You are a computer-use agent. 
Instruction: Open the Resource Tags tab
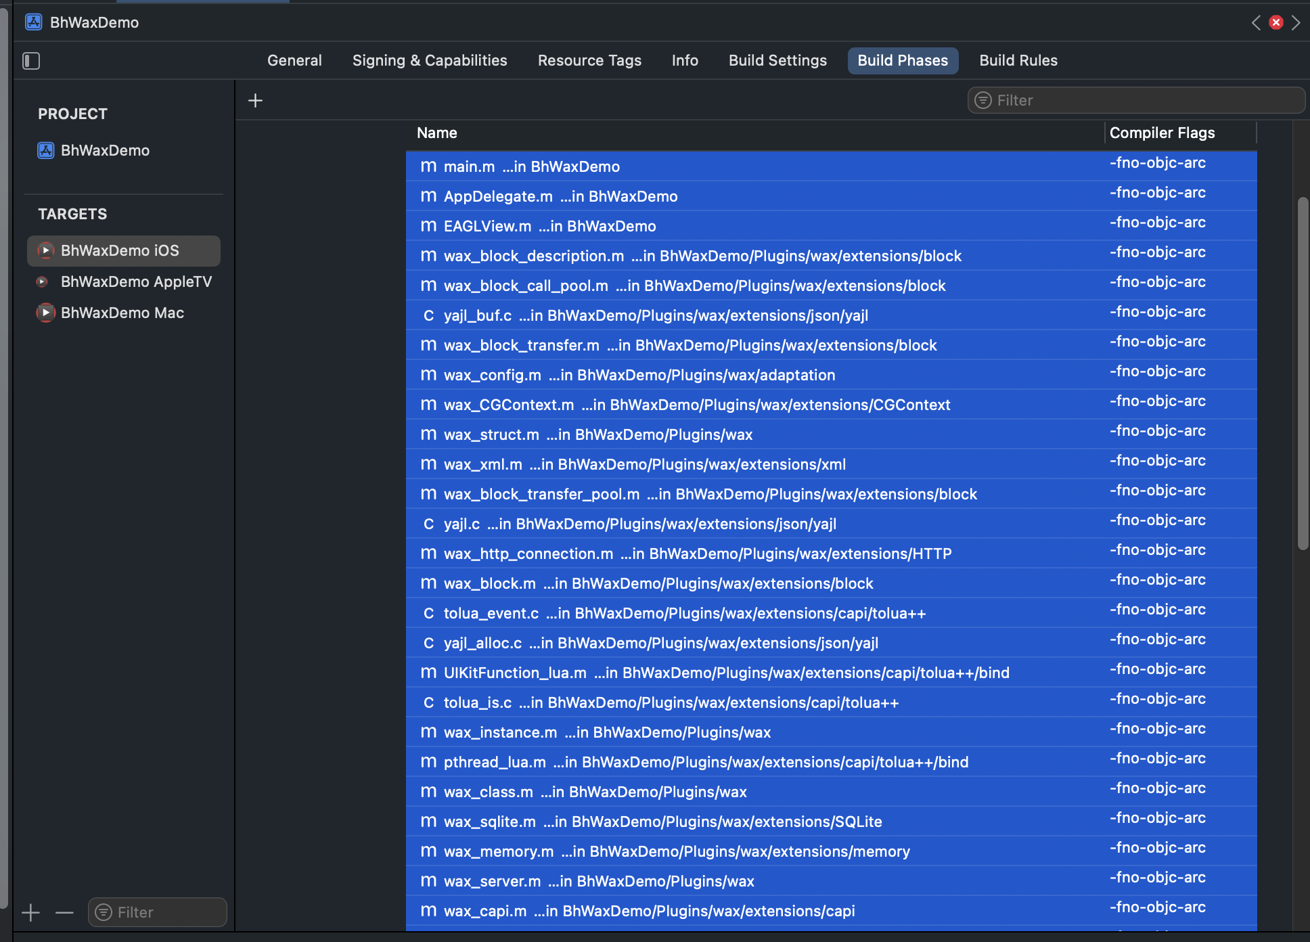[x=589, y=61]
